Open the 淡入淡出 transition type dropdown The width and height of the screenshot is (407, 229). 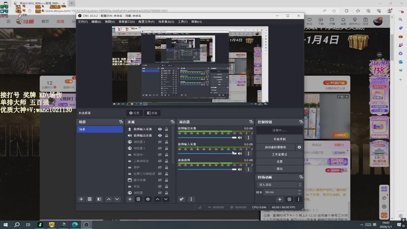click(279, 185)
